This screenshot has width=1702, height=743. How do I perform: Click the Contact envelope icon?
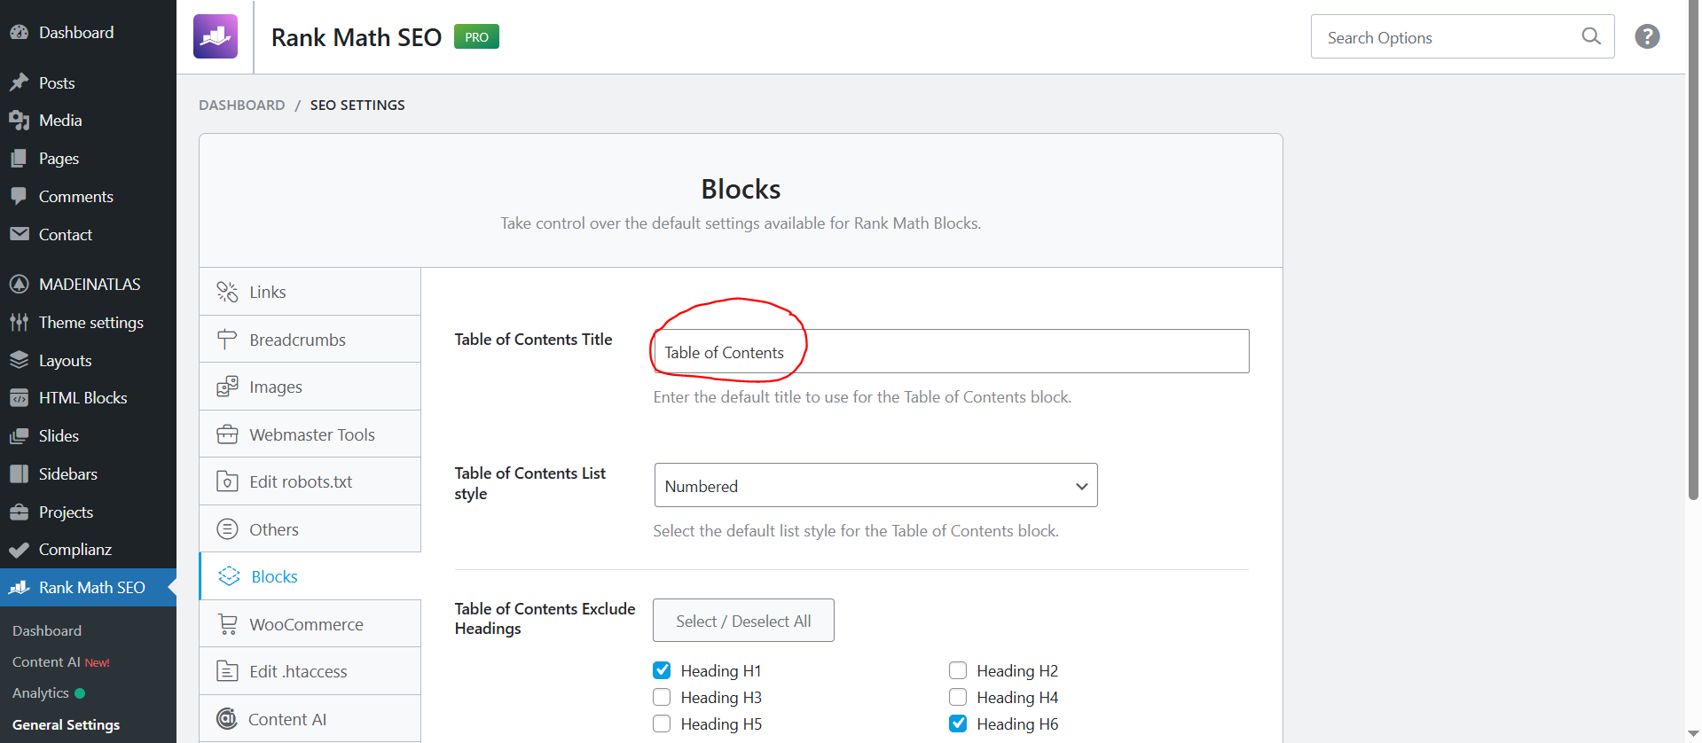click(19, 234)
